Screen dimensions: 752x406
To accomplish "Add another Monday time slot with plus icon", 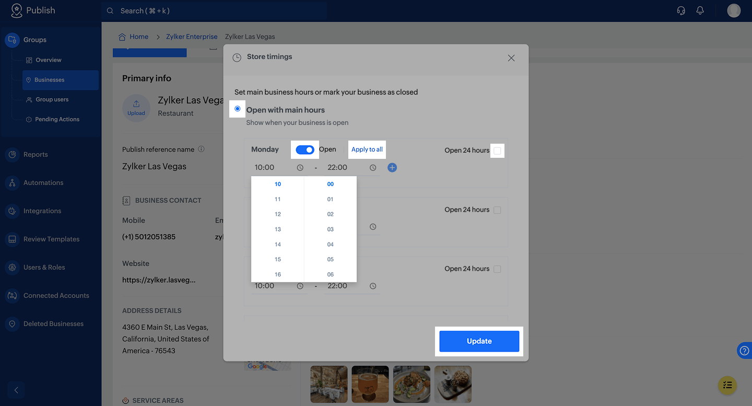I will point(392,168).
